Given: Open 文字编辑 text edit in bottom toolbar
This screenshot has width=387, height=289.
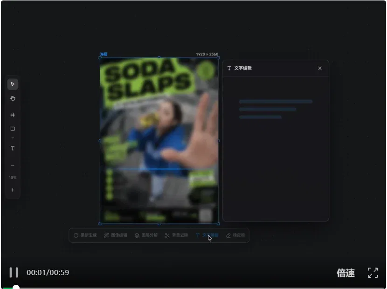Looking at the screenshot, I should pyautogui.click(x=207, y=235).
